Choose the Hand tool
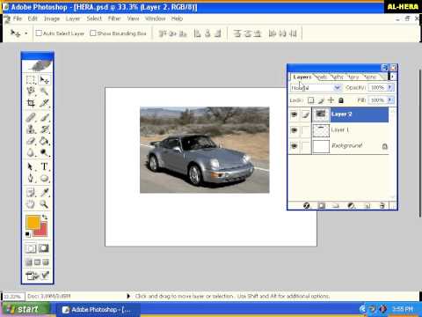This screenshot has height=317, width=422. coord(31,203)
